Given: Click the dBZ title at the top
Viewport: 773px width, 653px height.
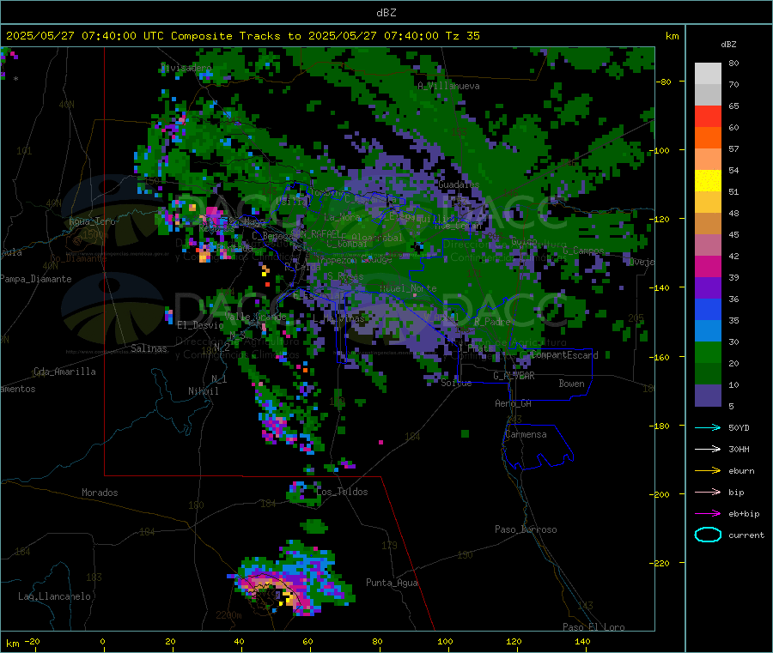Looking at the screenshot, I should point(386,13).
